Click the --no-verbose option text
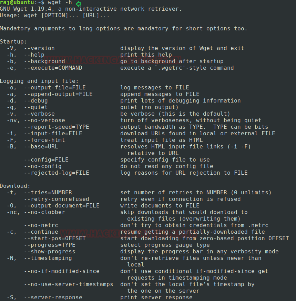Viewport: 296px width, 301px height. (x=44, y=120)
